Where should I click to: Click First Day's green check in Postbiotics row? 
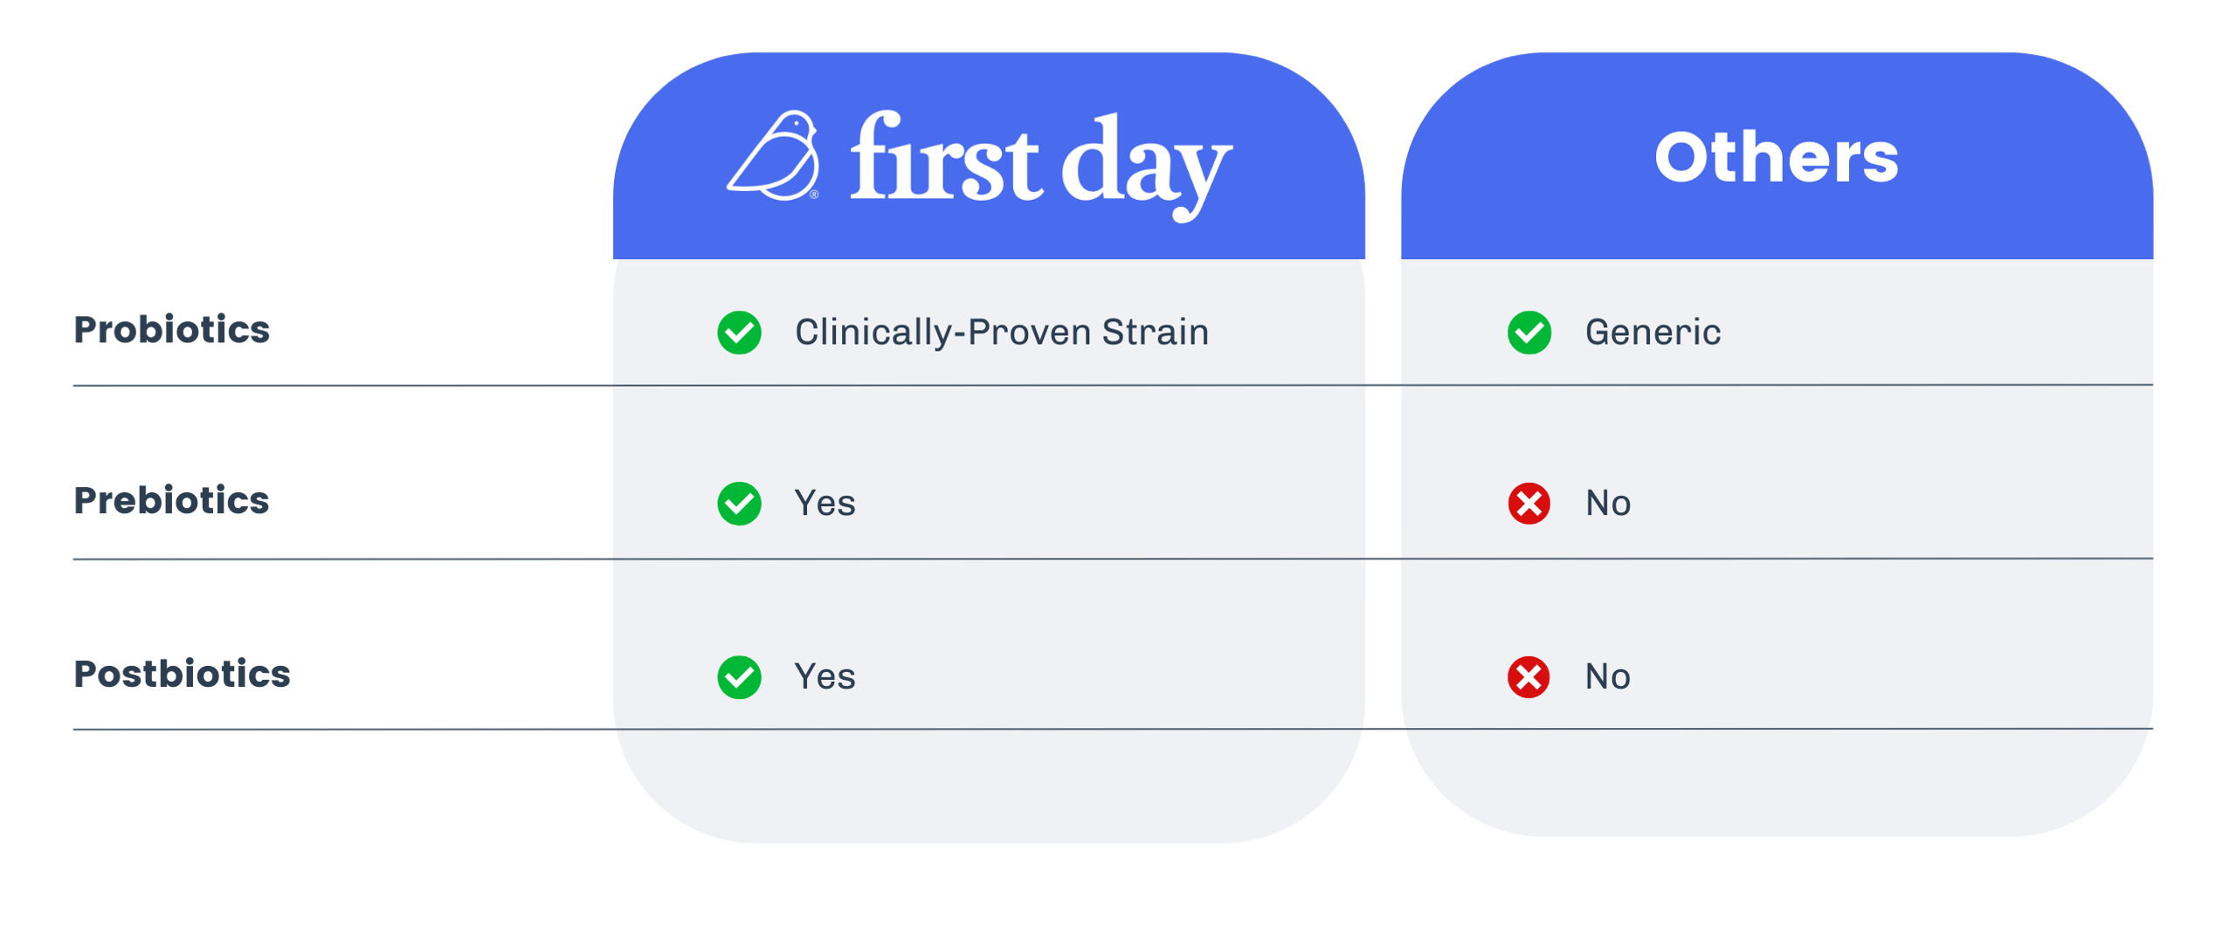click(x=739, y=677)
